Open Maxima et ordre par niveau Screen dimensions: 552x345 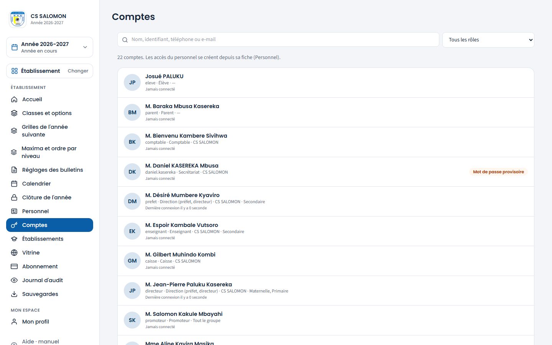tap(49, 152)
